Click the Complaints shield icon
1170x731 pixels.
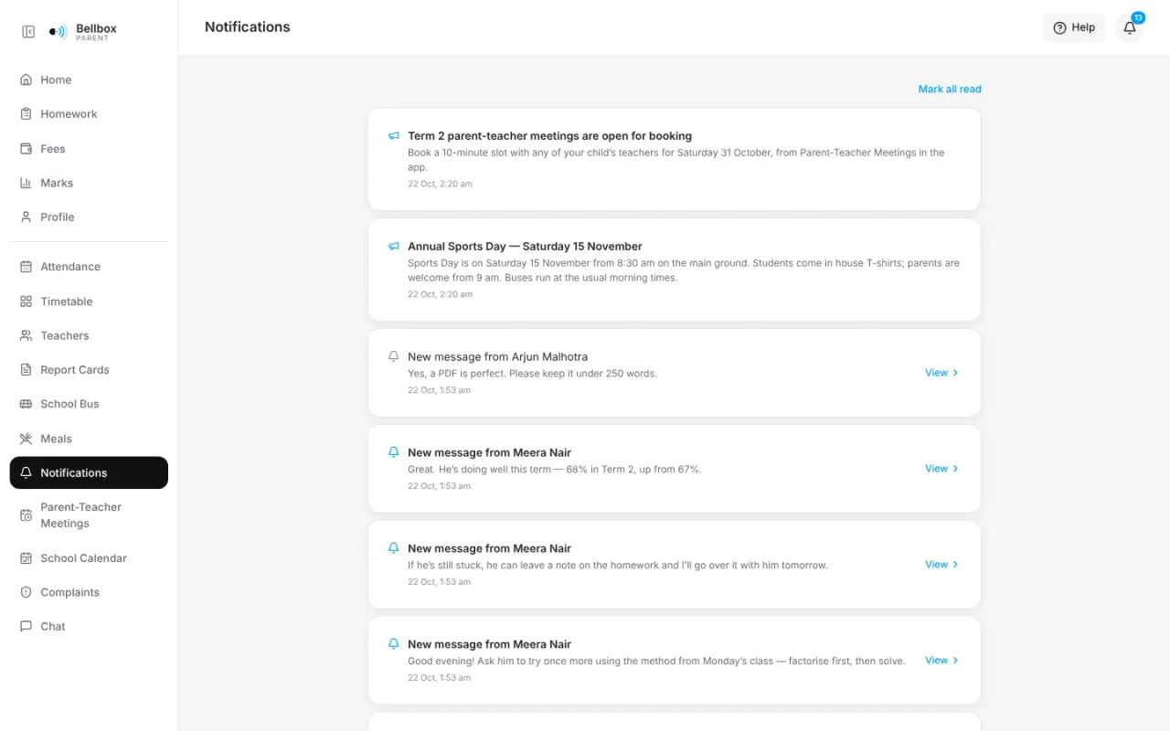(26, 592)
